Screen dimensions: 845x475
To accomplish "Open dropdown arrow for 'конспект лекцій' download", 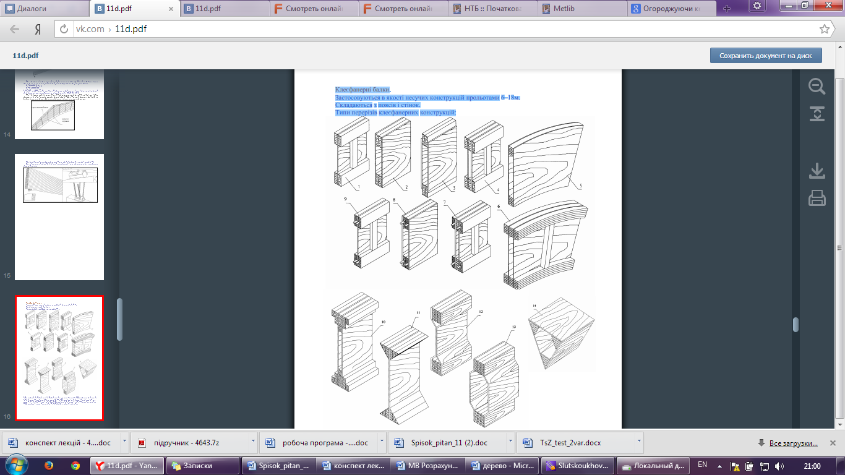I will (124, 442).
